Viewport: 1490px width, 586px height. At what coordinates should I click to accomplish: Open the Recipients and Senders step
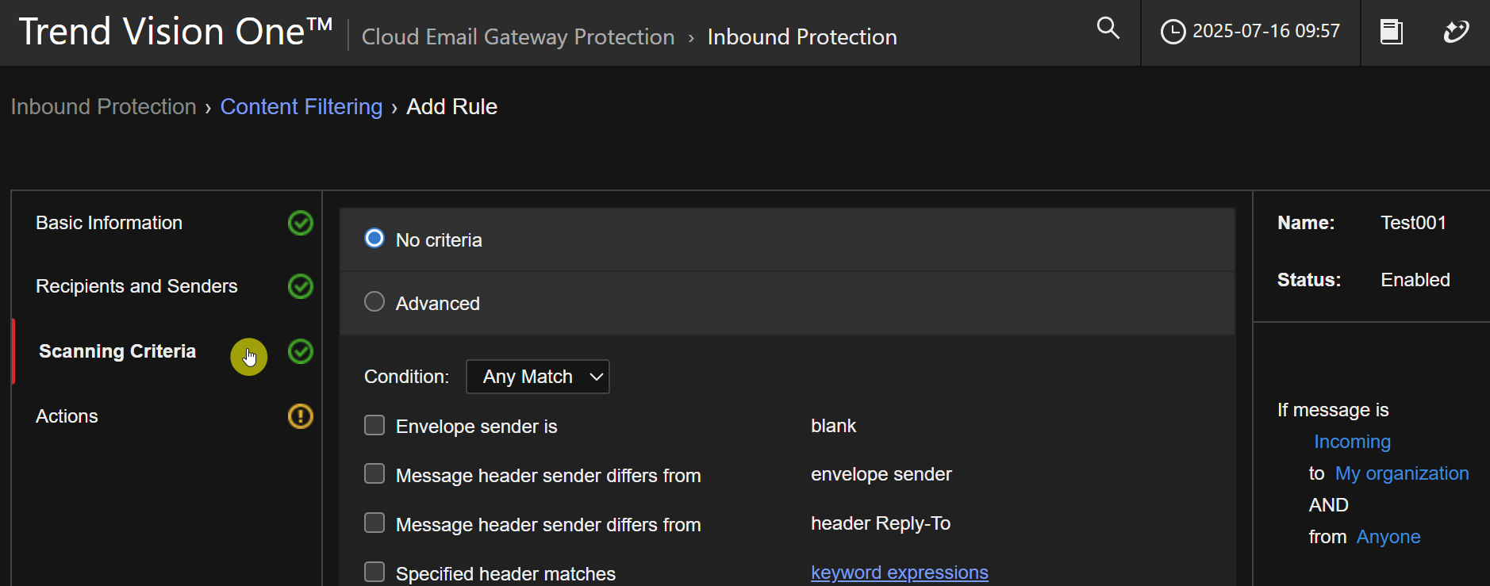point(136,286)
